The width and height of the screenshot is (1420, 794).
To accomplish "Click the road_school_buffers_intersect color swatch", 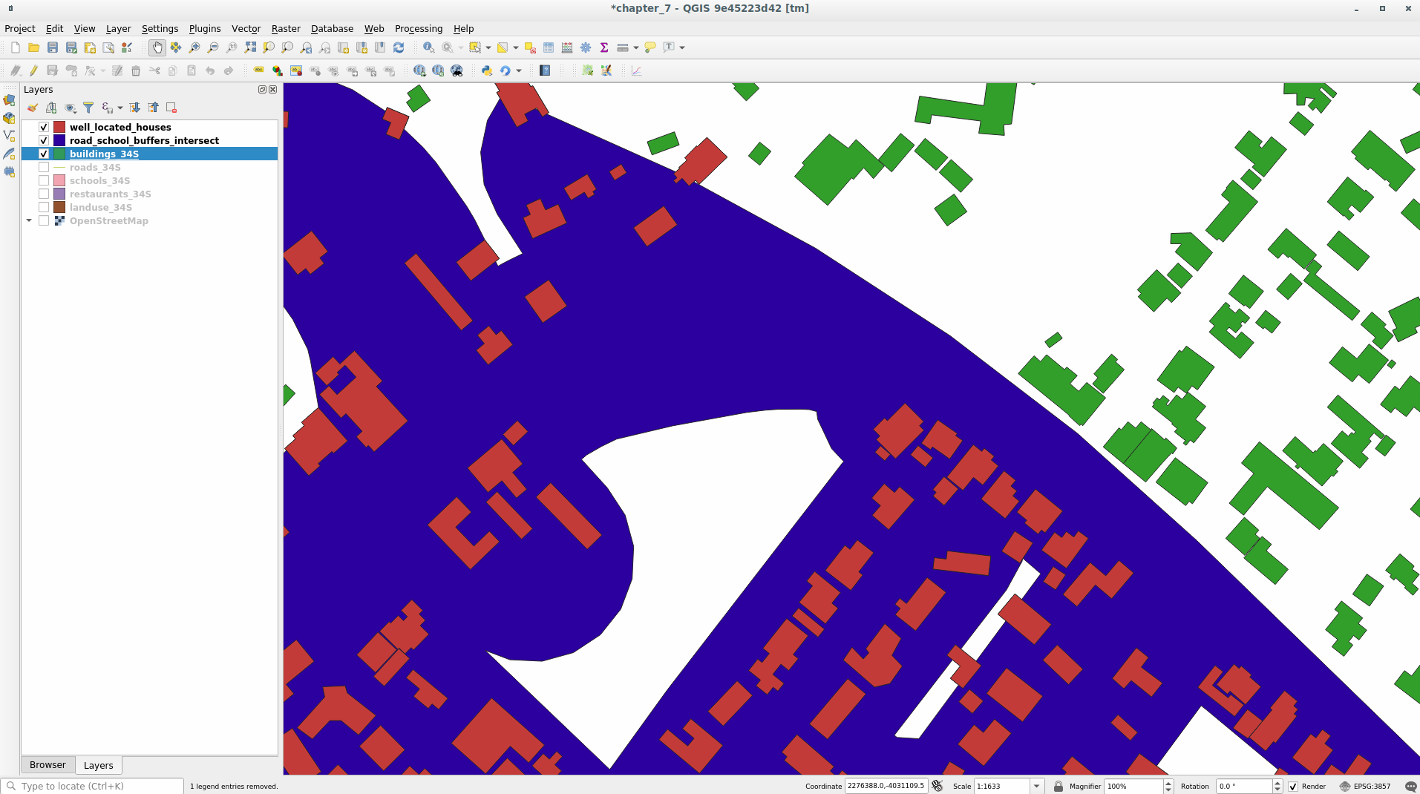I will pos(59,140).
